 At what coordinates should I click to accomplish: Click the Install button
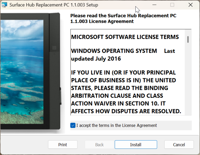tap(136, 145)
